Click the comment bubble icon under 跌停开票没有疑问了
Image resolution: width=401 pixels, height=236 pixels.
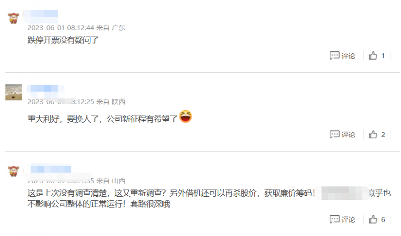[x=334, y=56]
